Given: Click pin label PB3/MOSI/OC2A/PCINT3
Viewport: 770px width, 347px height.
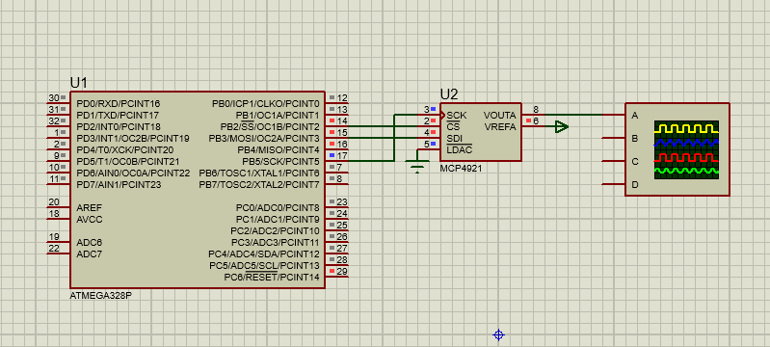Looking at the screenshot, I should 264,138.
